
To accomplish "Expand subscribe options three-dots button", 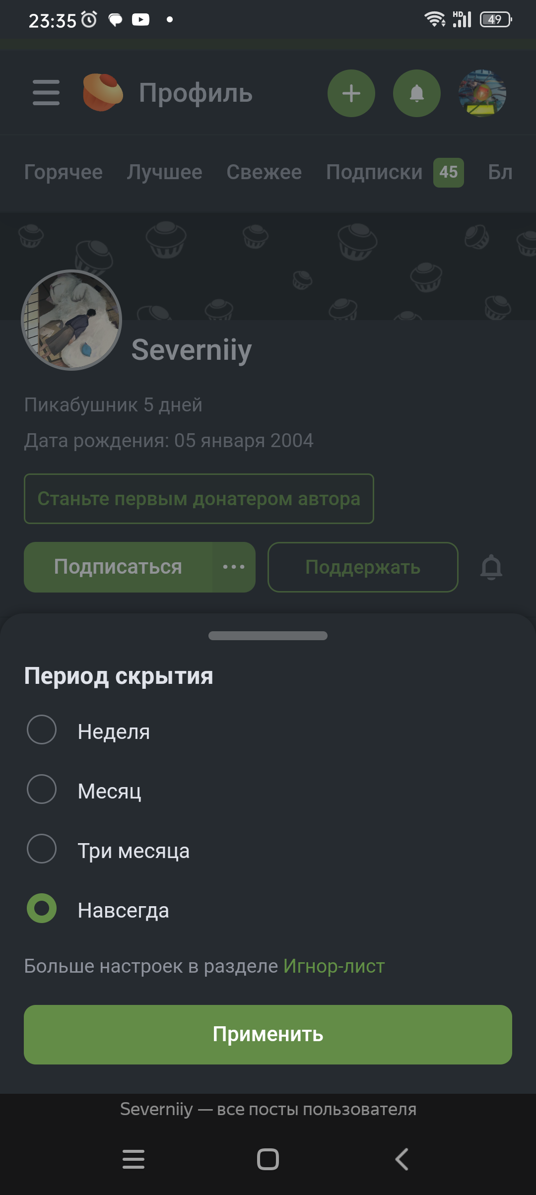I will [x=234, y=567].
